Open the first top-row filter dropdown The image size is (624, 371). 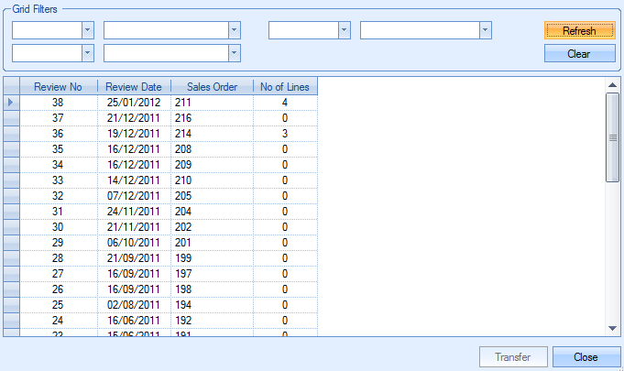pos(88,30)
